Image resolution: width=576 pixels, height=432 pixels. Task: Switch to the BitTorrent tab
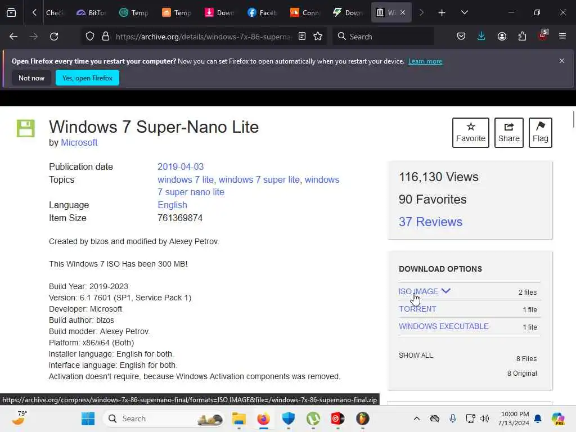[91, 12]
